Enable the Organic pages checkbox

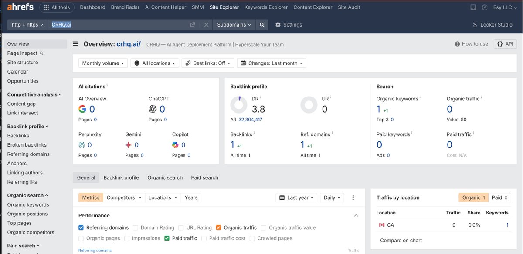(x=81, y=238)
